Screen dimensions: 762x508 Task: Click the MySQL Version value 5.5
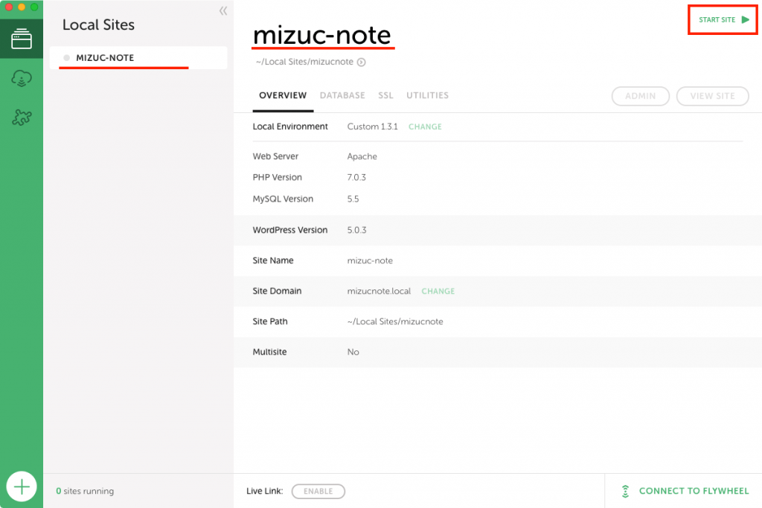353,199
